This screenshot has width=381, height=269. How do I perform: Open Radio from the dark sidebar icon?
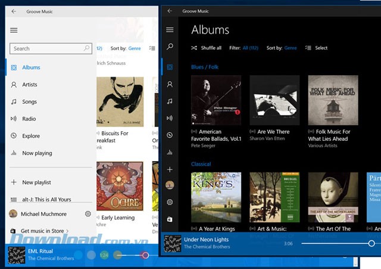coord(170,118)
